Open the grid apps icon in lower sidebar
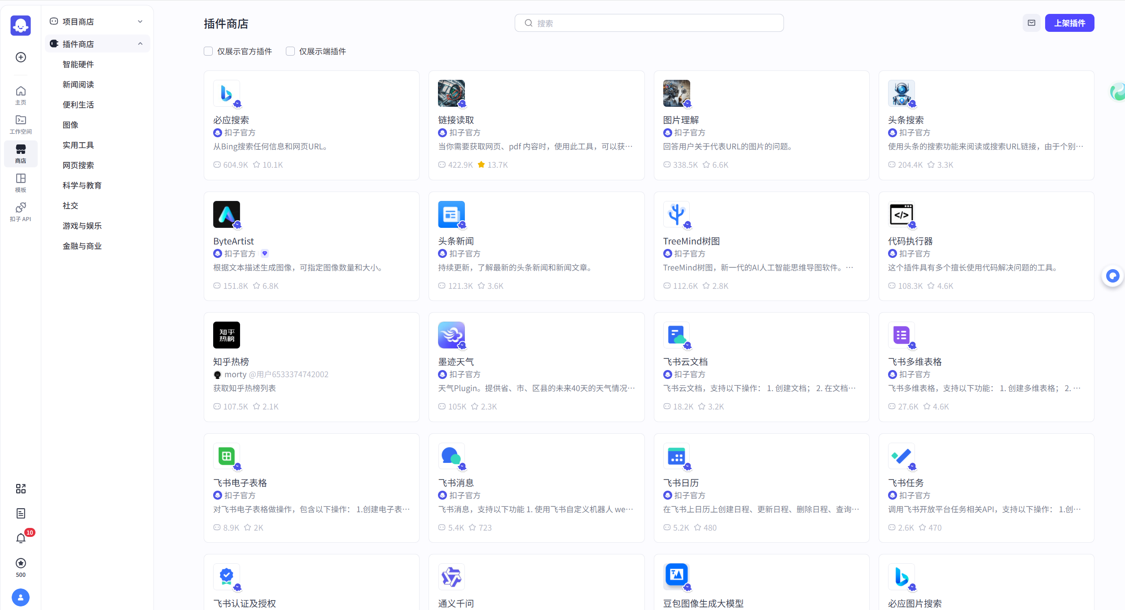1125x610 pixels. [x=21, y=488]
